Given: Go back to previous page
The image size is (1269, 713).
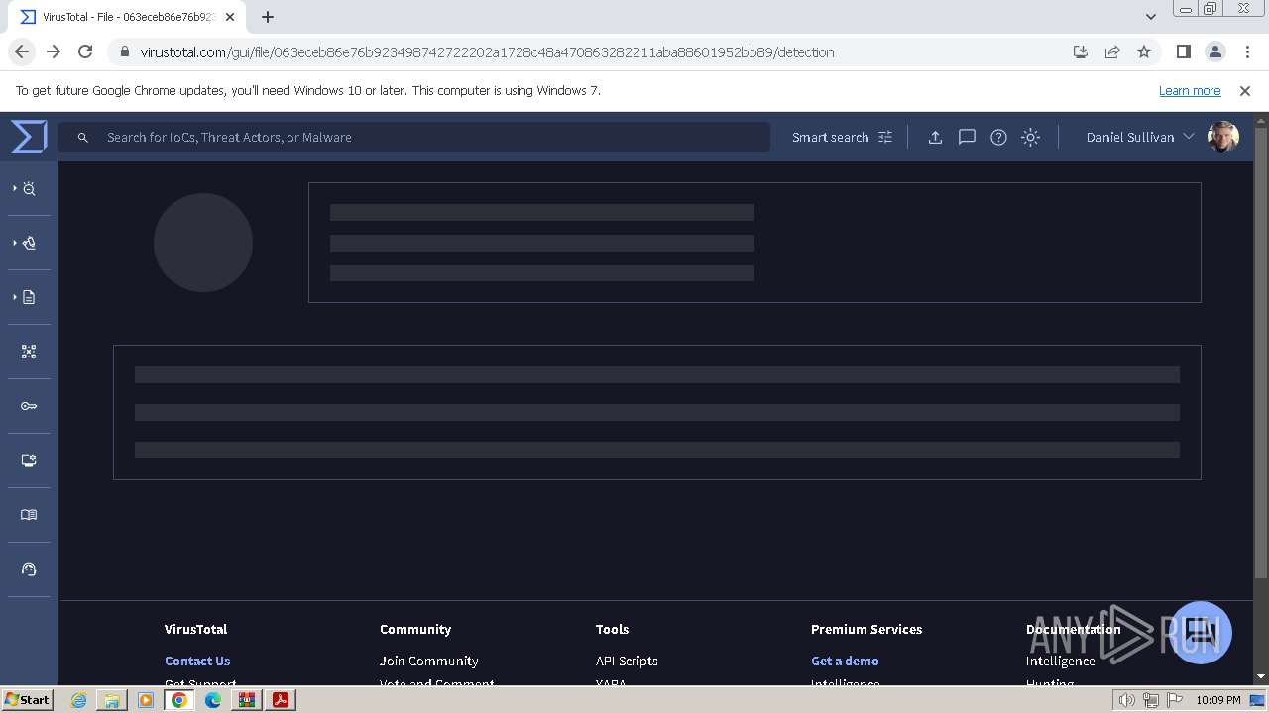Looking at the screenshot, I should (x=22, y=51).
